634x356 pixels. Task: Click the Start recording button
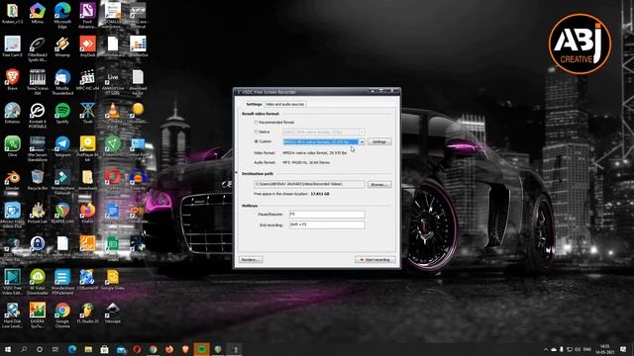tap(375, 259)
